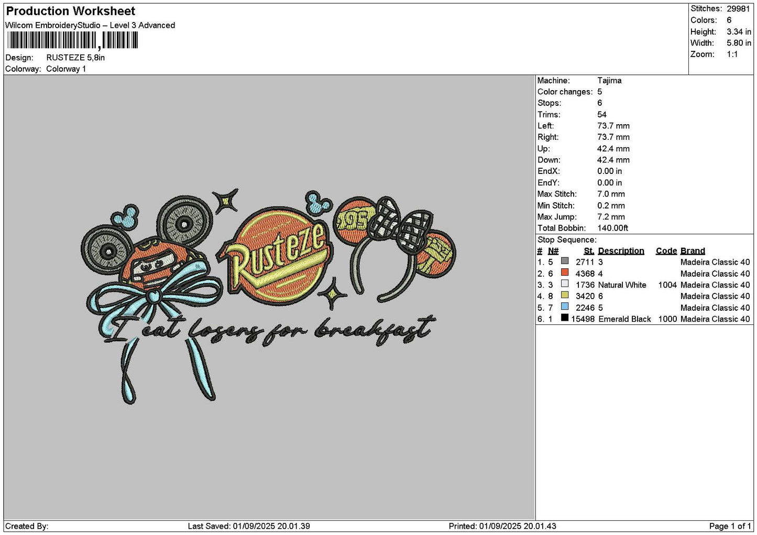Viewport: 757px width, 535px height.
Task: Click the light blue swatch in stop 5
Action: 564,307
